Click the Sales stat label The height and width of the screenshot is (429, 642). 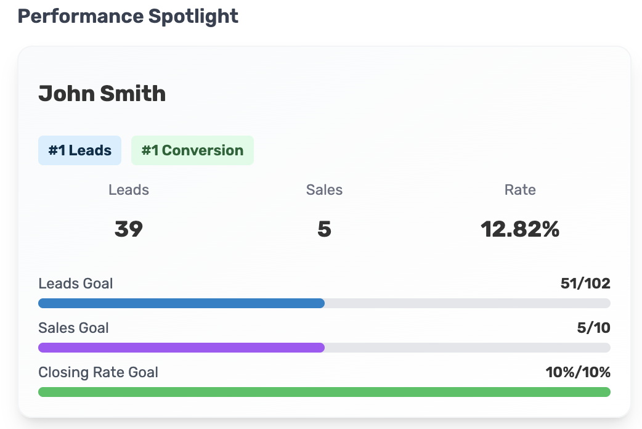(x=324, y=190)
